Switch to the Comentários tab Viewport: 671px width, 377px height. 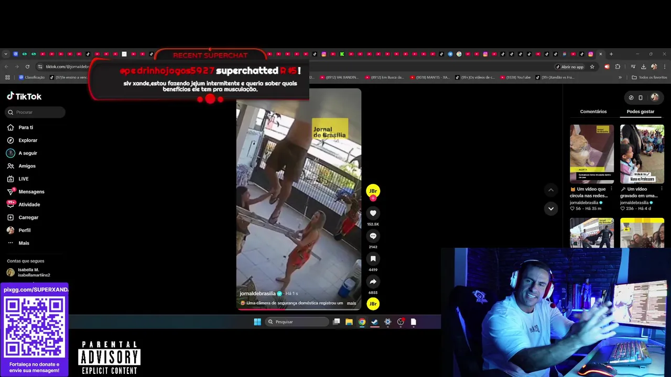[x=593, y=112]
